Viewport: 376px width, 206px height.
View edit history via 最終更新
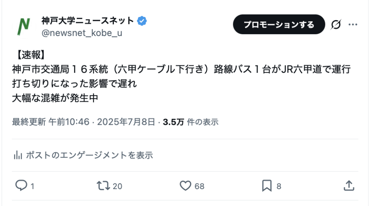coord(29,122)
